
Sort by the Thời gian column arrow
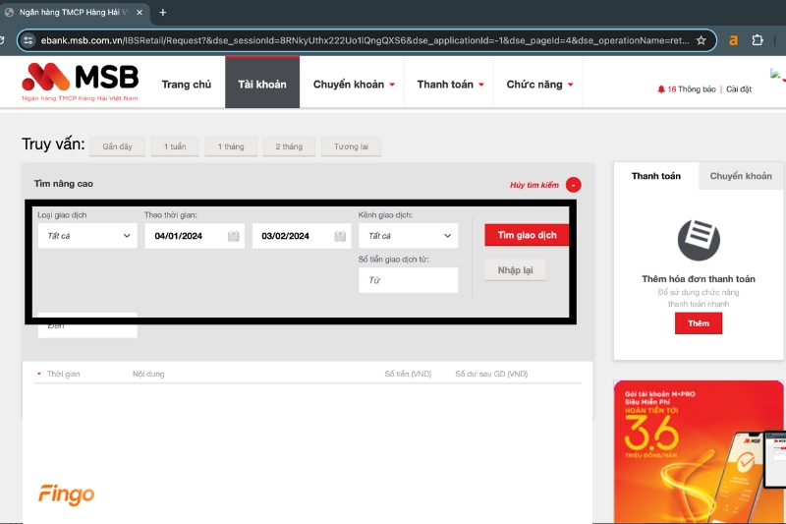coord(39,374)
